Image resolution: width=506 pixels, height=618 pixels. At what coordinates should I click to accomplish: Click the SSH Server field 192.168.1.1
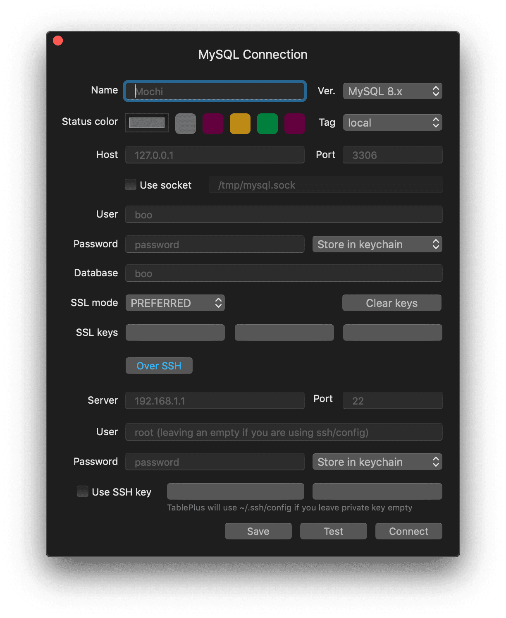tap(215, 400)
